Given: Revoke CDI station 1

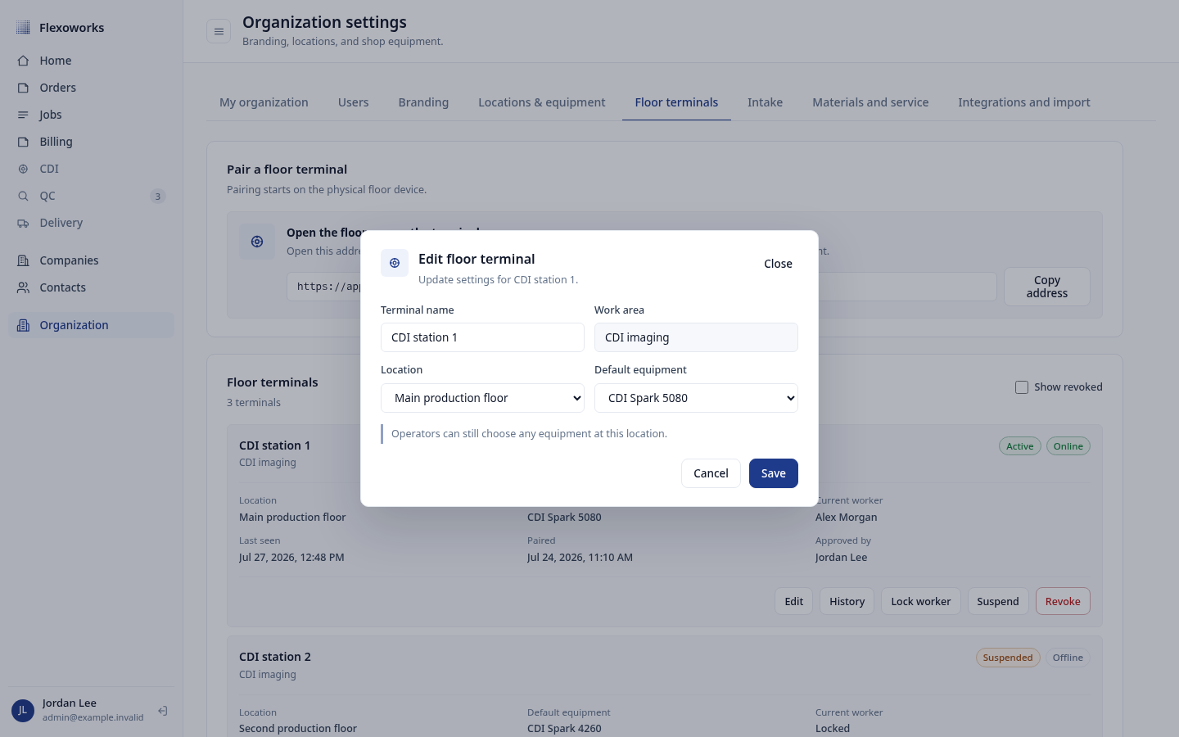Looking at the screenshot, I should click(x=1063, y=601).
